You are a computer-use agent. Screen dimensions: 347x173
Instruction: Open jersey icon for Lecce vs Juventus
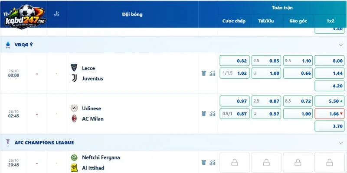coord(204,73)
